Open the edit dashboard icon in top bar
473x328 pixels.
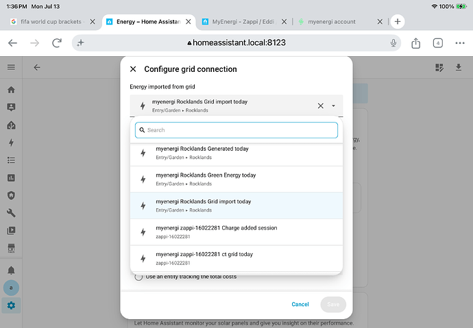coord(439,68)
